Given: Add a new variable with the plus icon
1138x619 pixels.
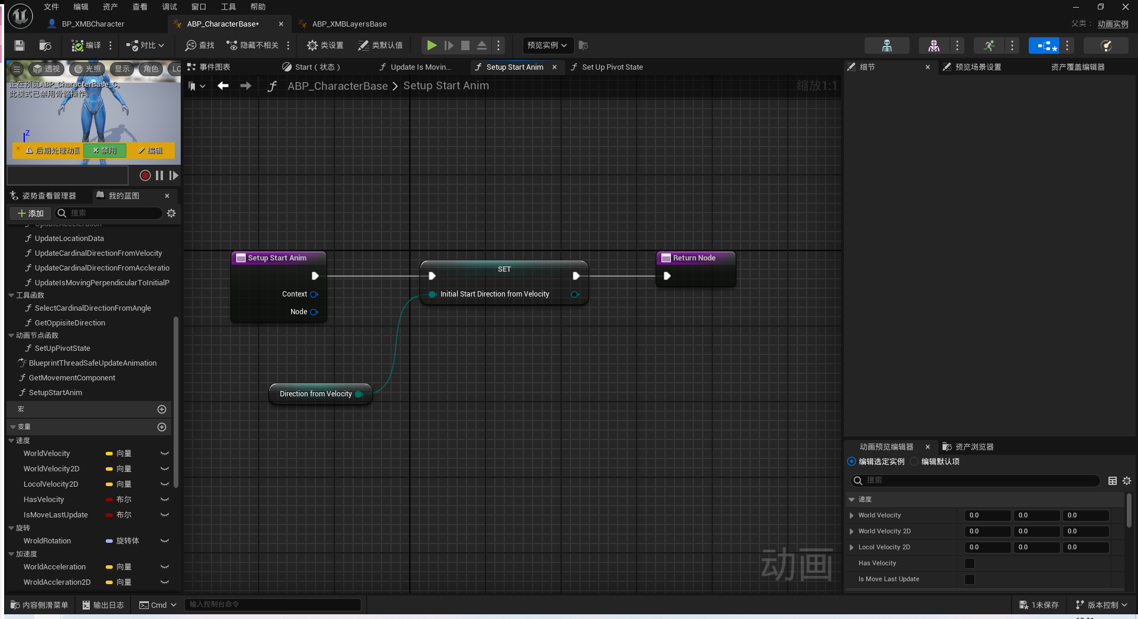Looking at the screenshot, I should pyautogui.click(x=162, y=427).
